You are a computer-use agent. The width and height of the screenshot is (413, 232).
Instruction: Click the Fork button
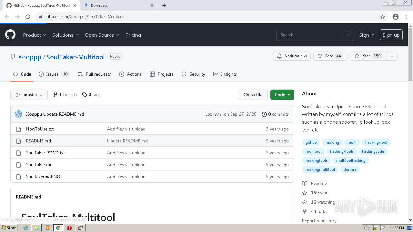coord(330,56)
